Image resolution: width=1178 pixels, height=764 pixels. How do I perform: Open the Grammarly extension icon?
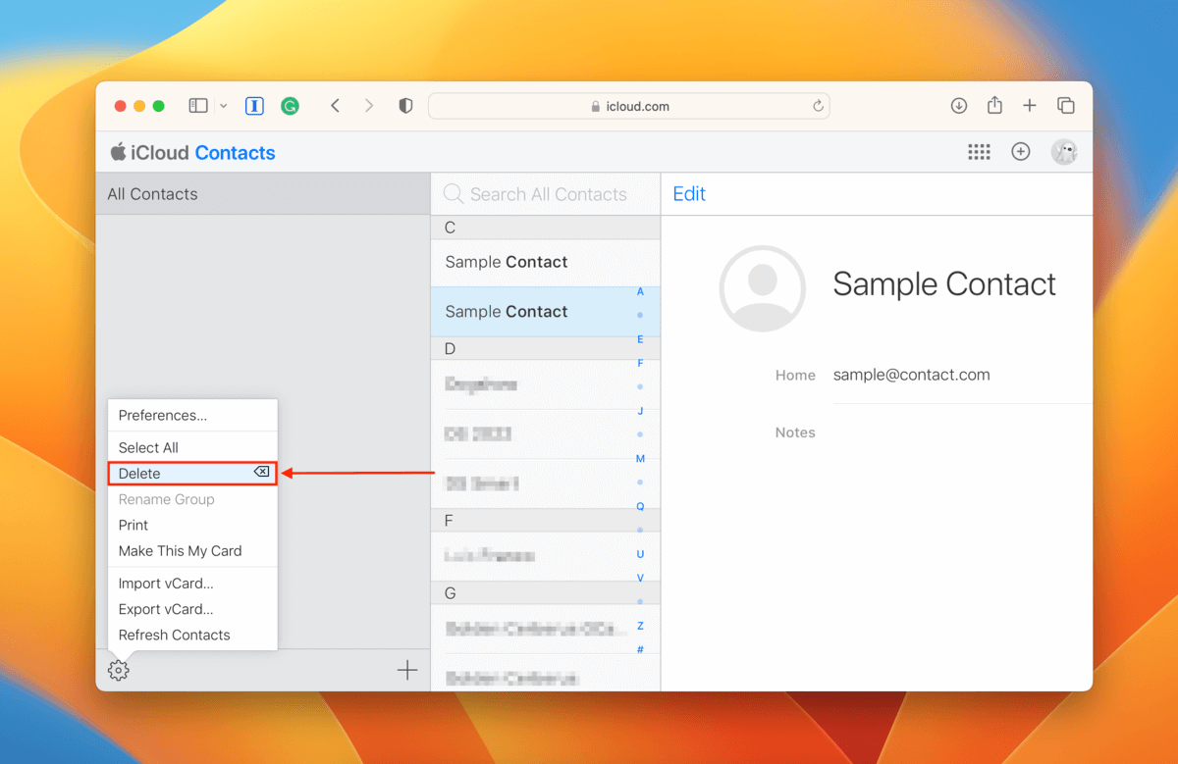tap(290, 106)
